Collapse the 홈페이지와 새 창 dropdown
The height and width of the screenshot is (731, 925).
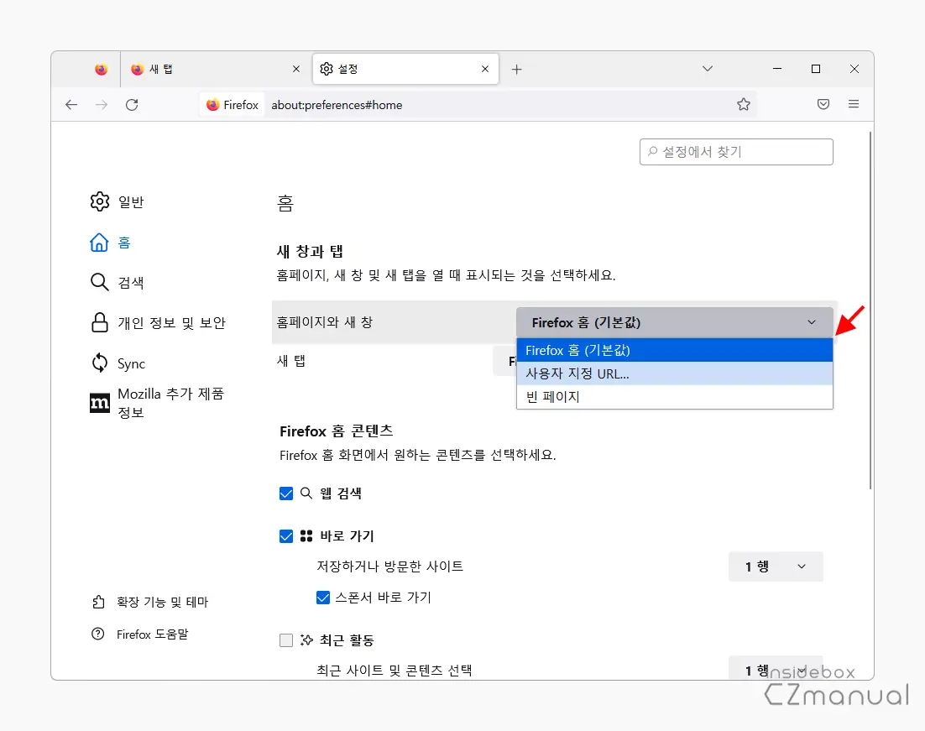pos(674,323)
